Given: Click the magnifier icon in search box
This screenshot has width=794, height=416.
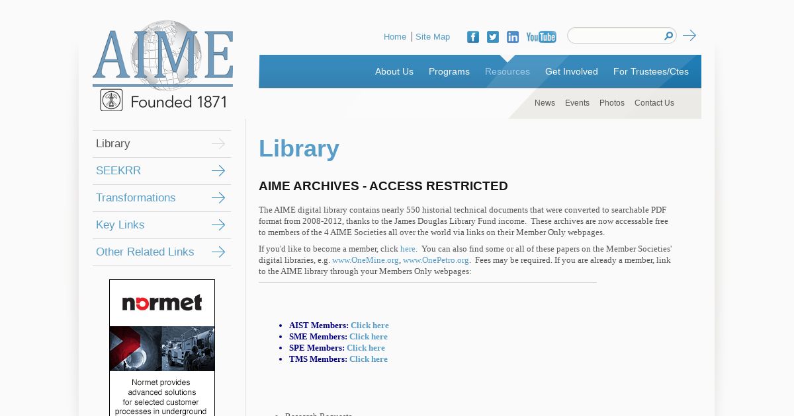Looking at the screenshot, I should click(x=668, y=36).
